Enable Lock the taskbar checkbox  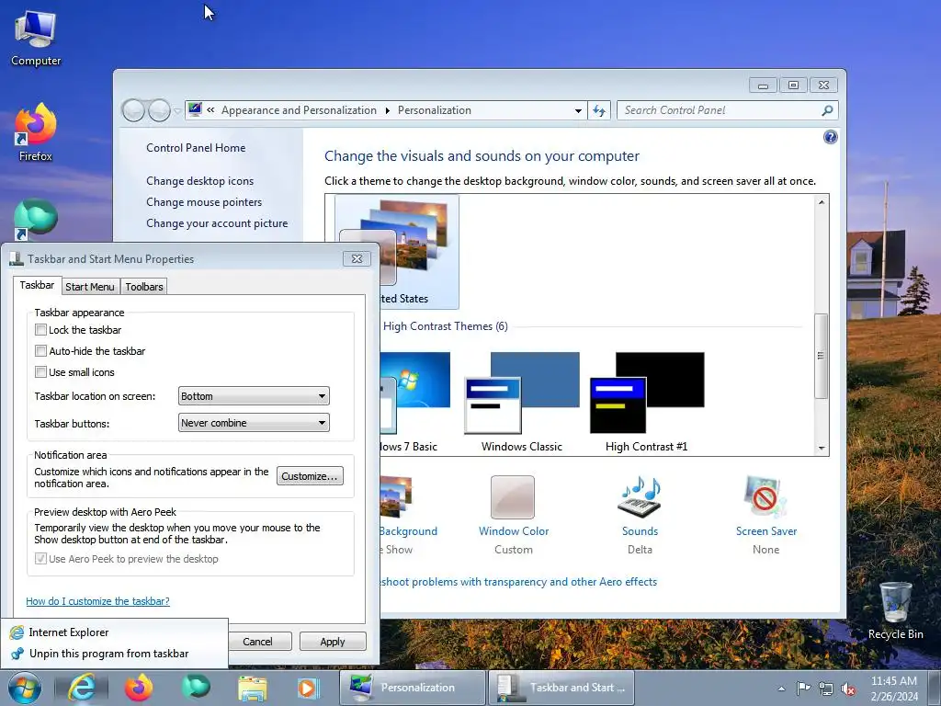[x=40, y=330]
